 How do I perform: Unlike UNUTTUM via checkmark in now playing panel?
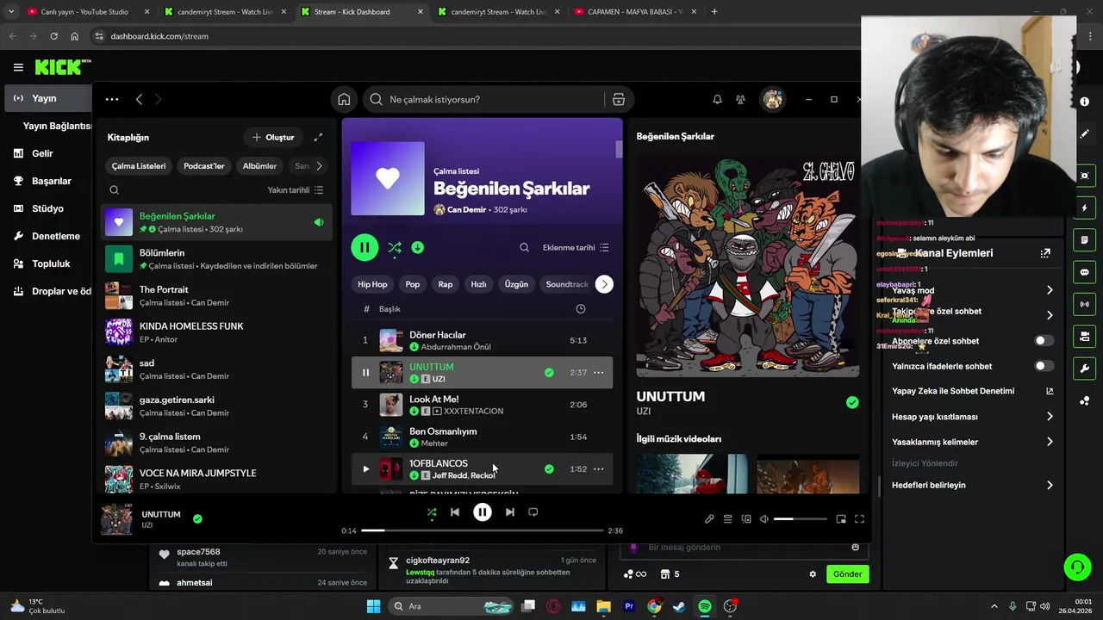click(x=852, y=402)
